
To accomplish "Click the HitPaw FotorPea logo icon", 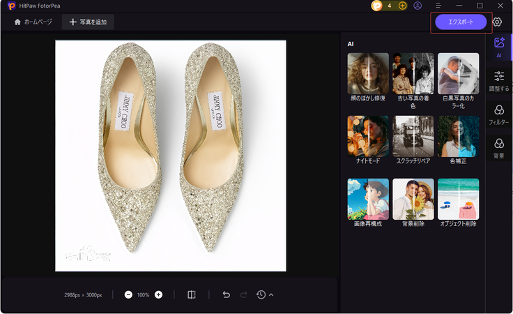I will (x=11, y=6).
